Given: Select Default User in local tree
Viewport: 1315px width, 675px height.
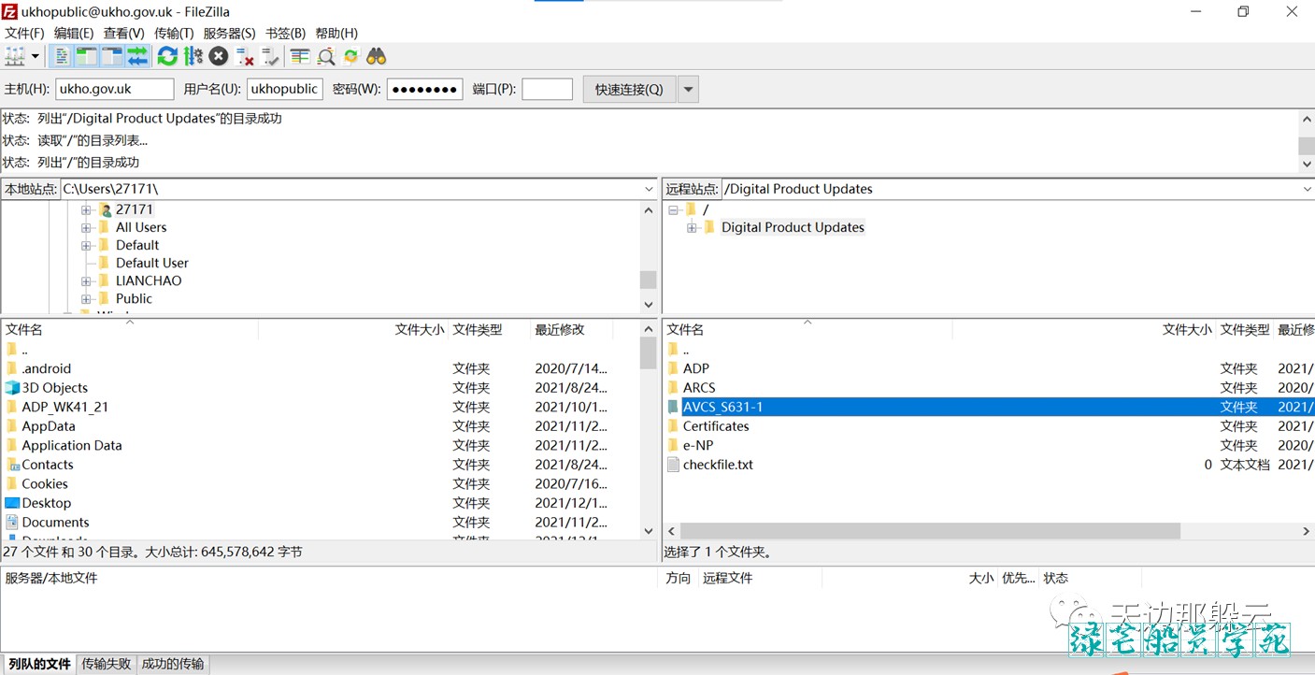Looking at the screenshot, I should pos(151,263).
